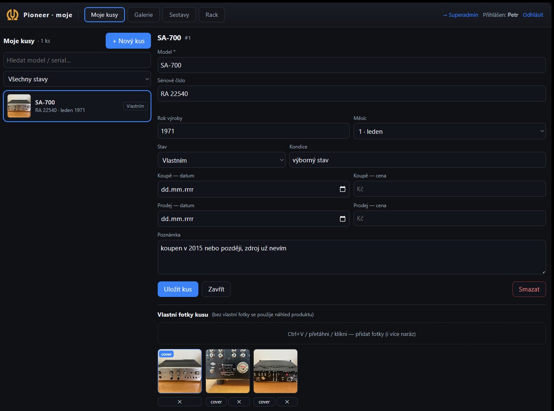Add a new item with + Nový kus

(128, 41)
